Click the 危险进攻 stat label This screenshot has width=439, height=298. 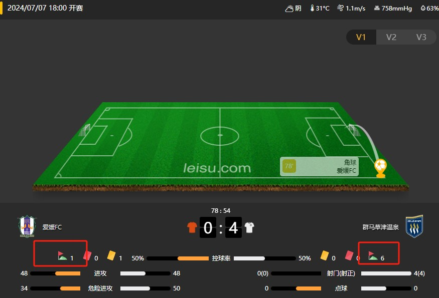[100, 288]
